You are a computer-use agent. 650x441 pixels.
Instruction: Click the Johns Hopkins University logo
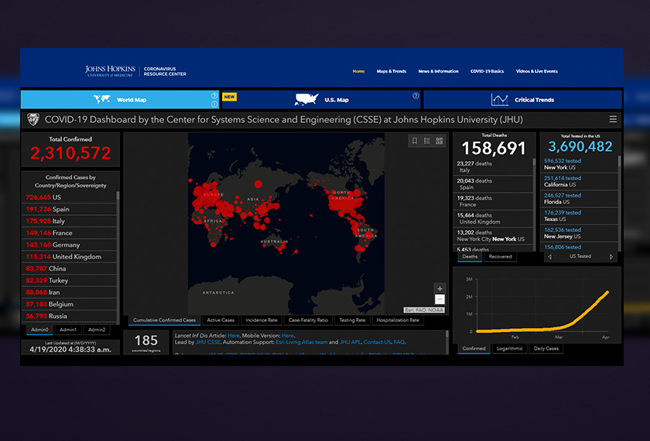[x=110, y=71]
